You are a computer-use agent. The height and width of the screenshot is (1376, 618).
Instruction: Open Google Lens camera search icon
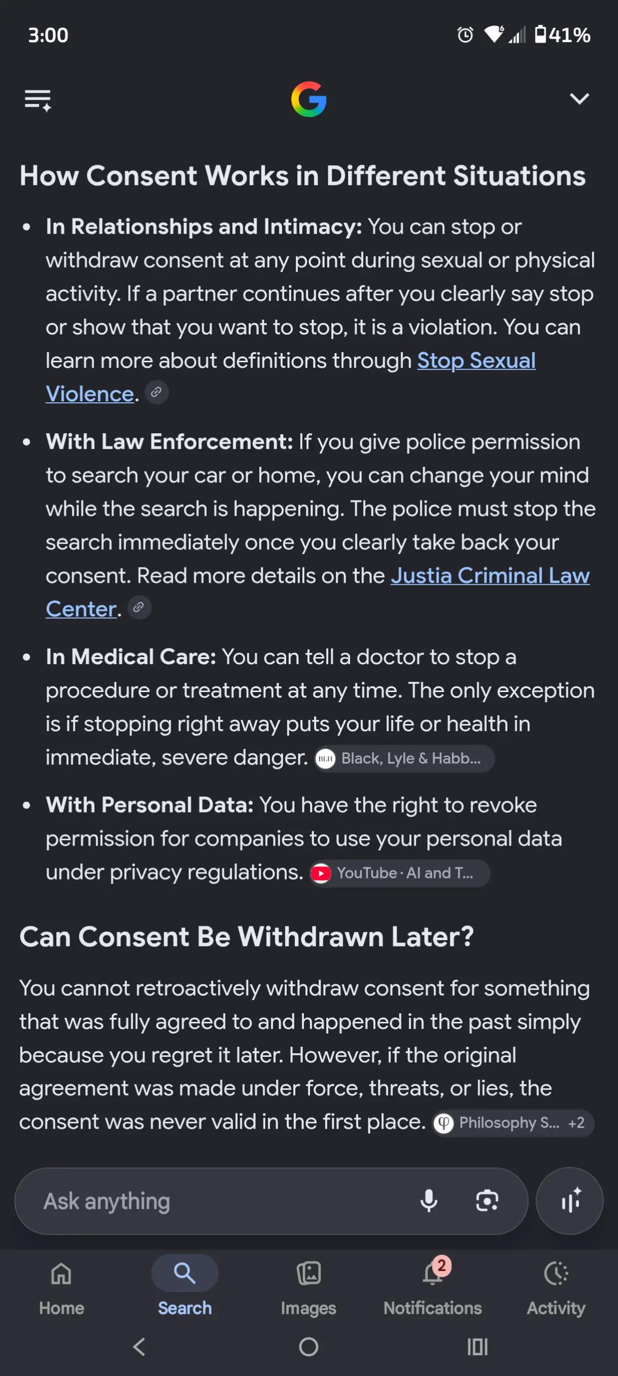point(487,1201)
